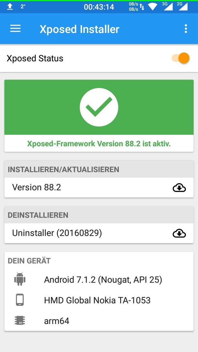Tap the Android 7.1.2 Nougat info row
The width and height of the screenshot is (198, 352).
pyautogui.click(x=99, y=280)
